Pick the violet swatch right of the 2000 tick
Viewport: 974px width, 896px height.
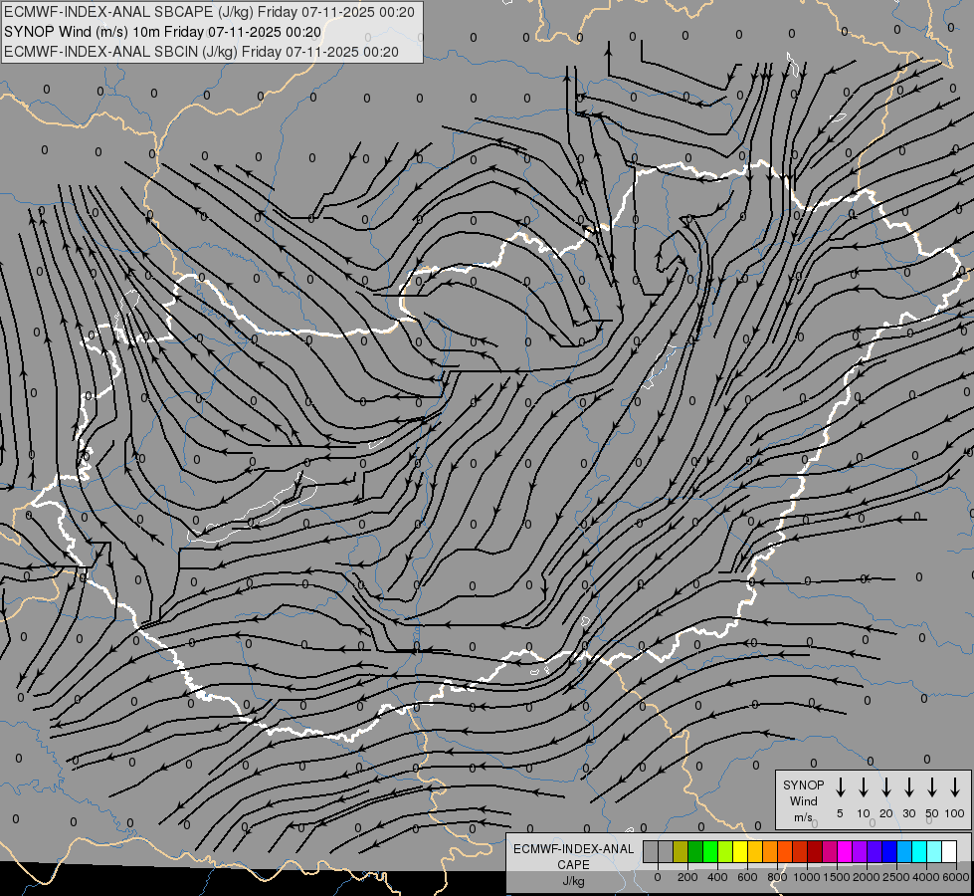point(876,852)
